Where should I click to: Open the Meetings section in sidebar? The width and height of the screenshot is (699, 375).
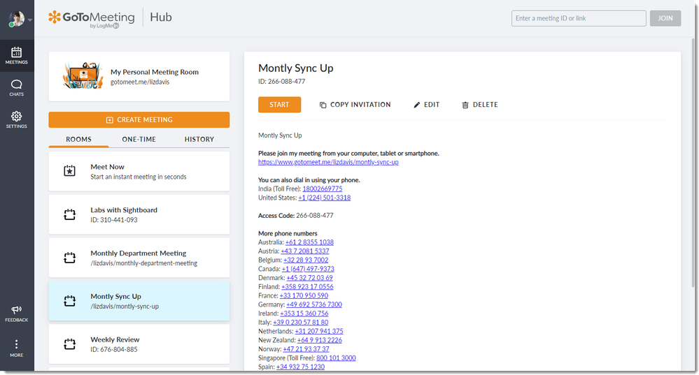pyautogui.click(x=17, y=56)
